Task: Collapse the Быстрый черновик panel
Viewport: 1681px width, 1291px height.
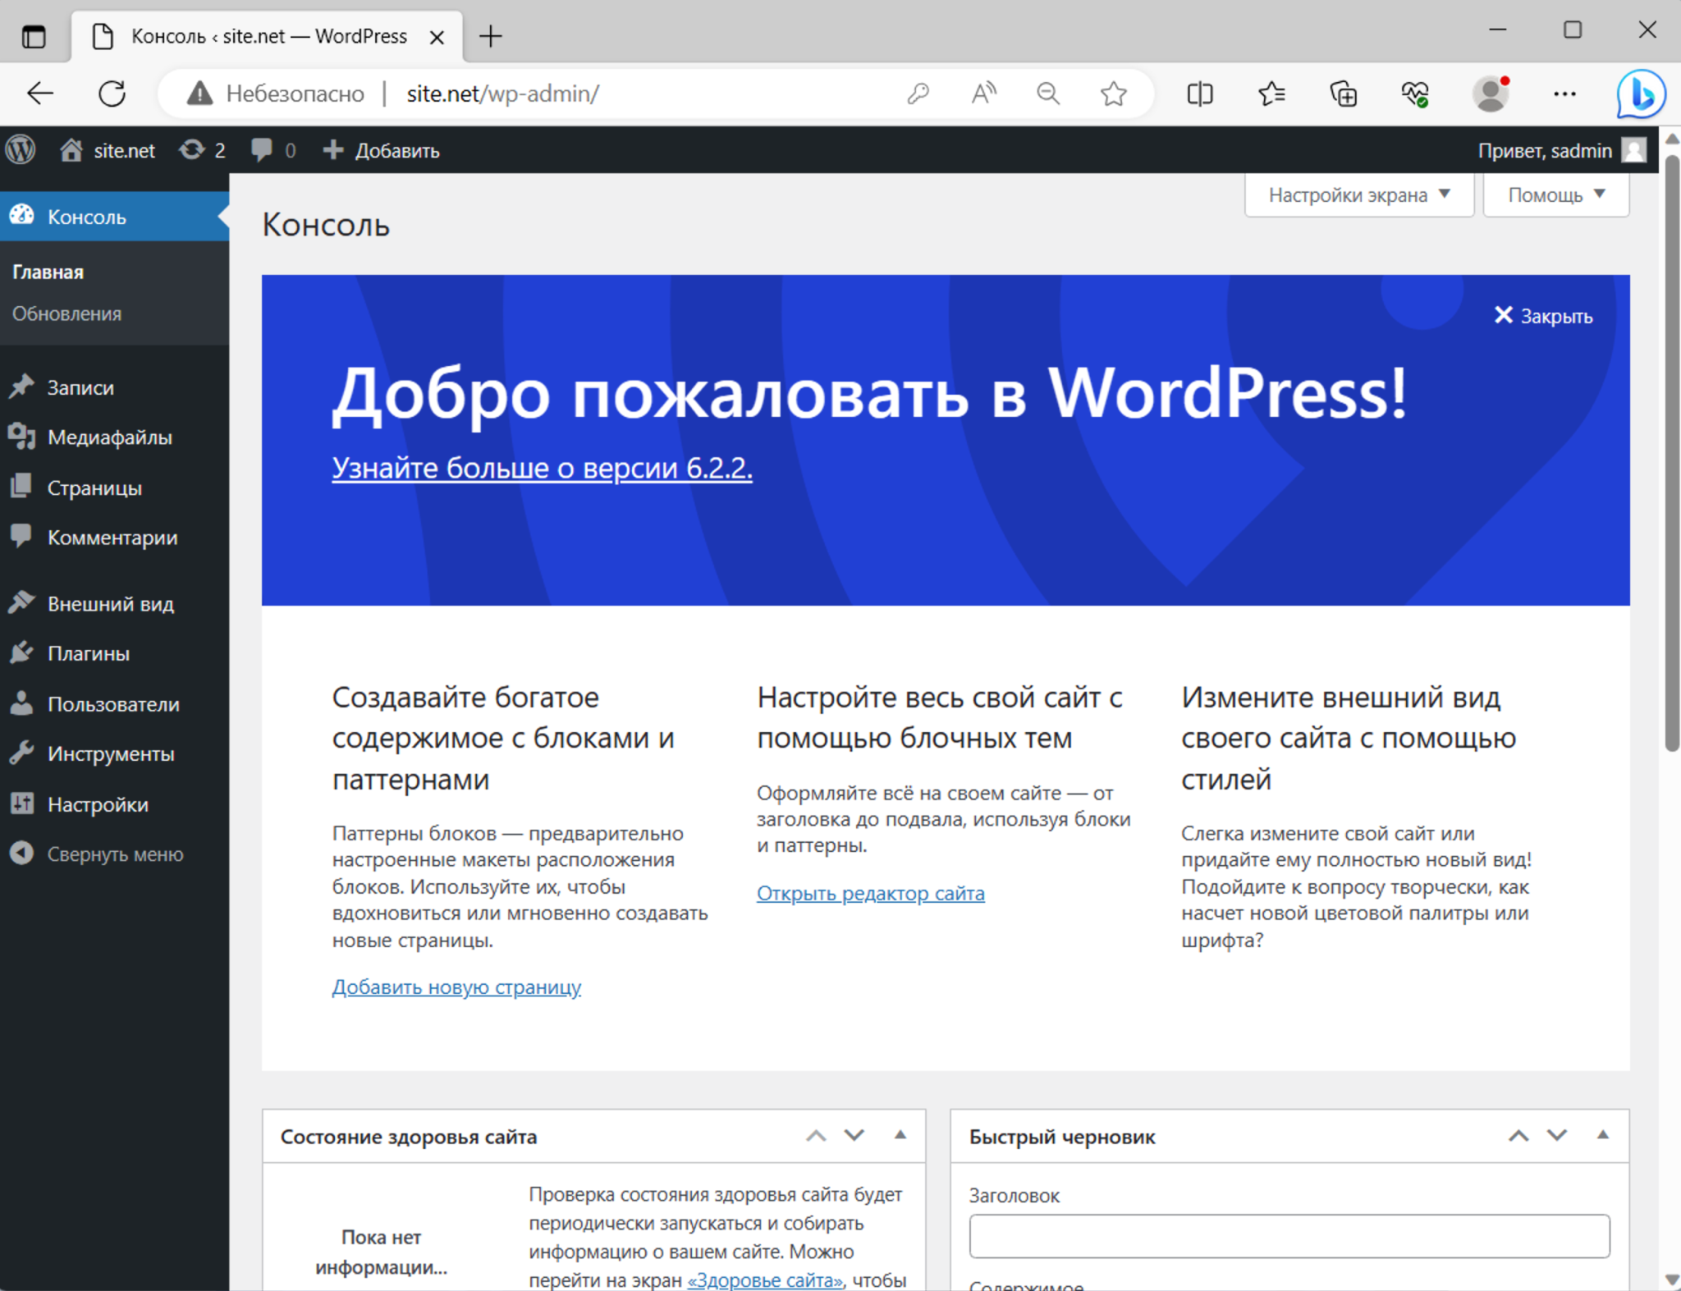Action: (x=1603, y=1136)
